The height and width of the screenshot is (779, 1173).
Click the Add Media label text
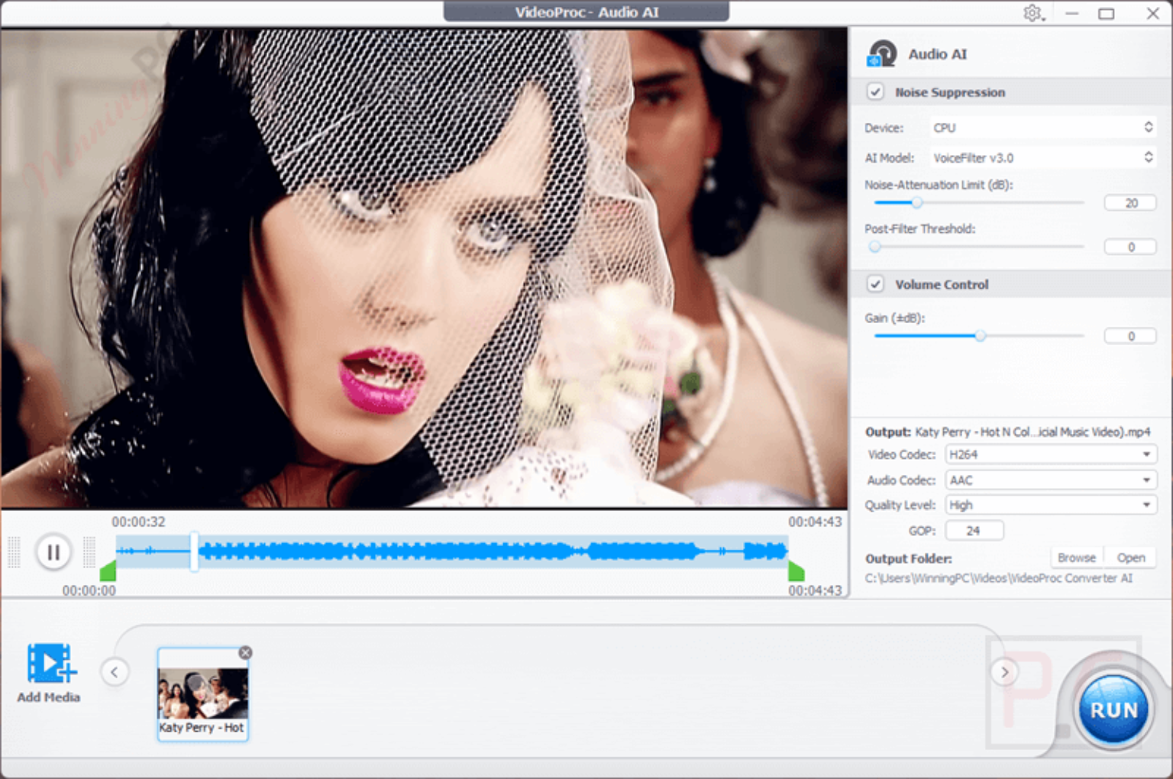[49, 697]
